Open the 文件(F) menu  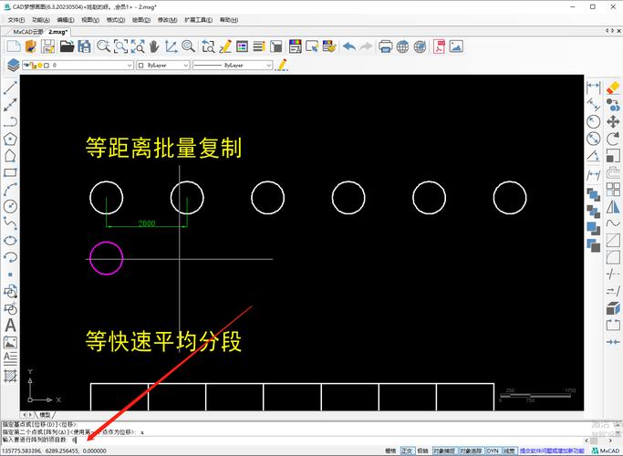[x=16, y=18]
